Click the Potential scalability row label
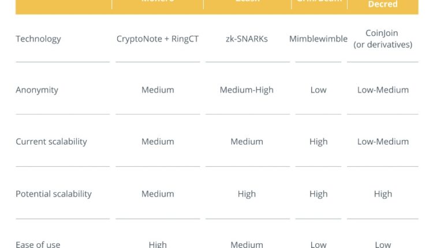This screenshot has height=248, width=433. coord(54,194)
